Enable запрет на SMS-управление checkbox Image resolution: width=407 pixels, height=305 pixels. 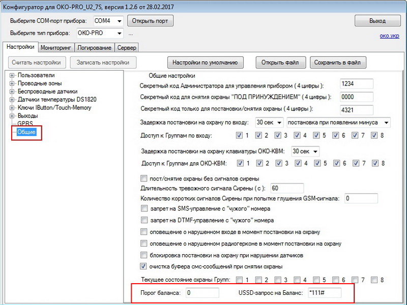point(144,208)
